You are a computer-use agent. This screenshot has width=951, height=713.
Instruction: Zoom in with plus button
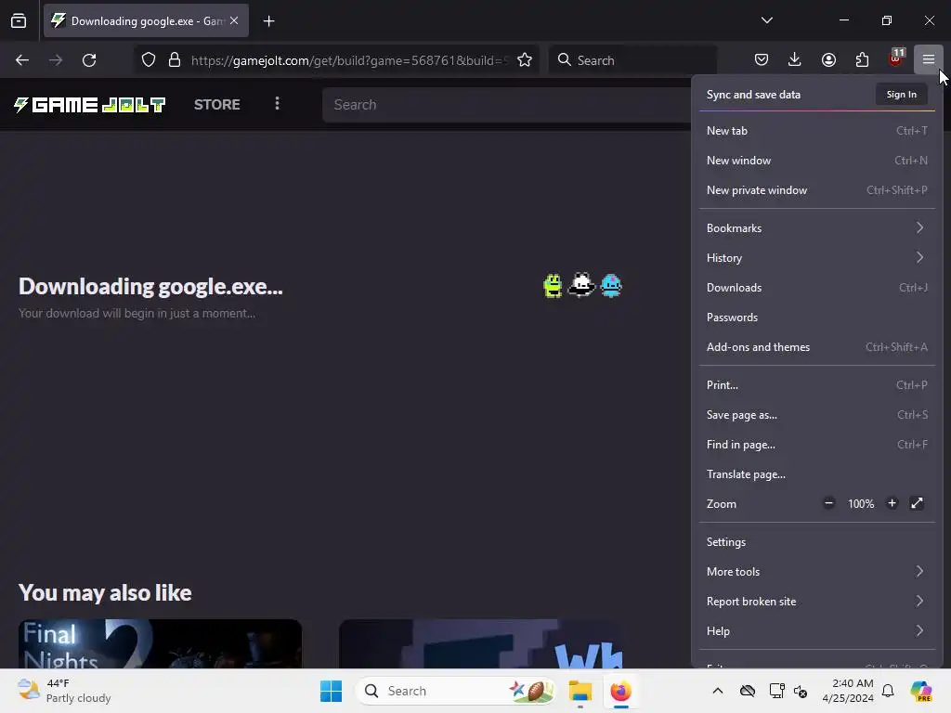click(x=892, y=502)
